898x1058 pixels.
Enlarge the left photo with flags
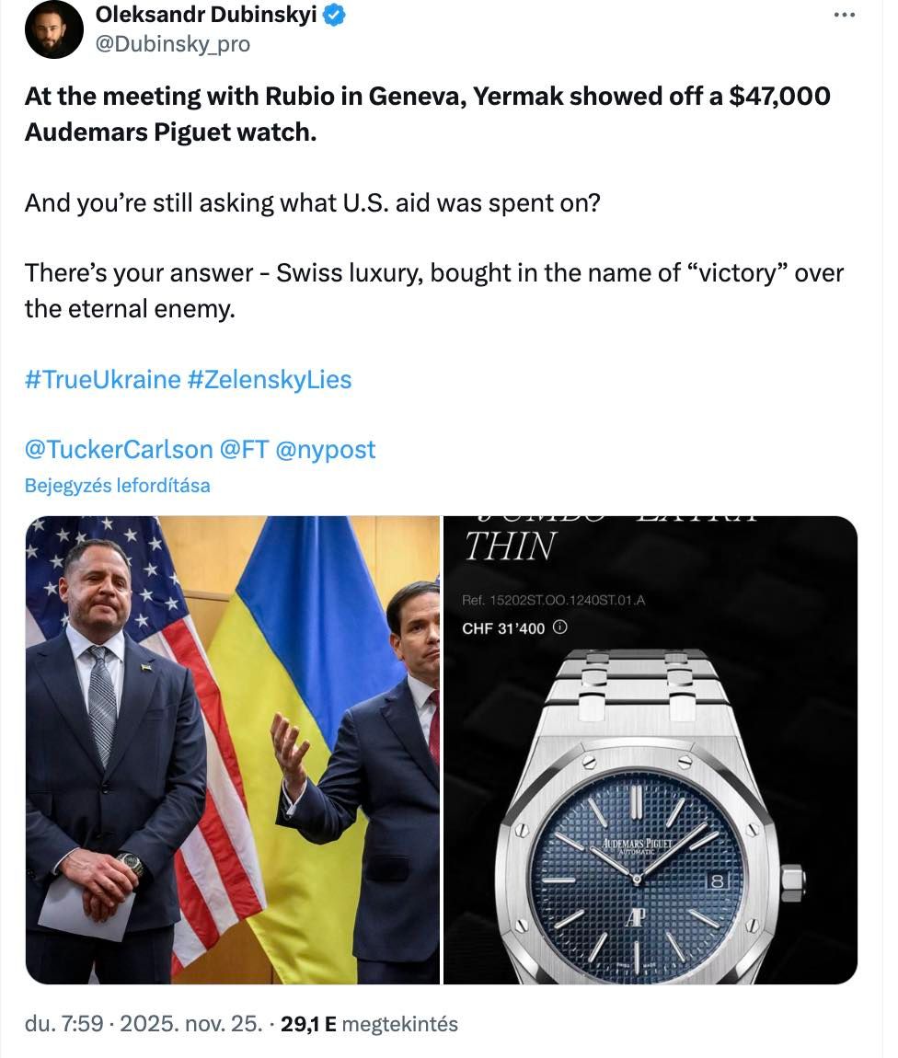tap(232, 750)
